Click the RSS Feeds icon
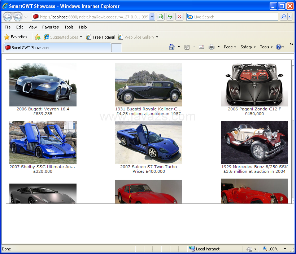The height and width of the screenshot is (254, 296). pyautogui.click(x=187, y=47)
